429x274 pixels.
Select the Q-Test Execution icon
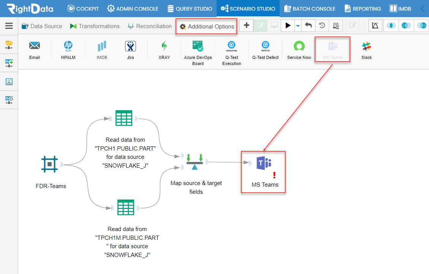point(231,53)
